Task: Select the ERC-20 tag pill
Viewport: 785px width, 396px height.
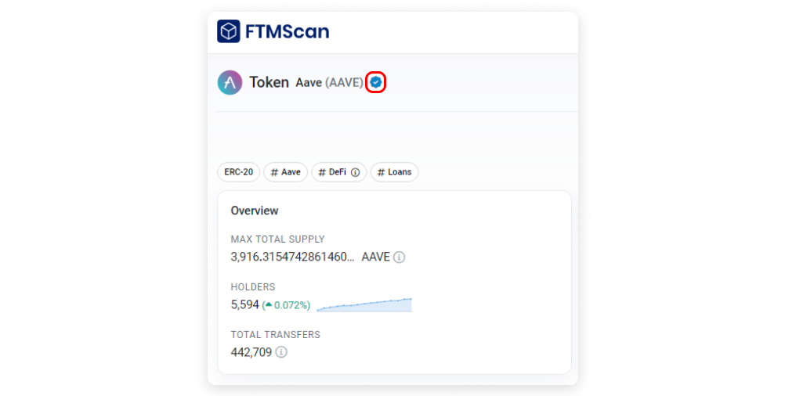Action: 239,172
